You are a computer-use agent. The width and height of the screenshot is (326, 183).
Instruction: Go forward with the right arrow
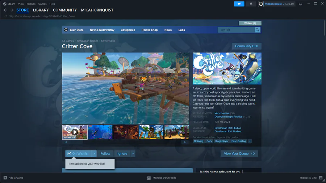point(12,10)
